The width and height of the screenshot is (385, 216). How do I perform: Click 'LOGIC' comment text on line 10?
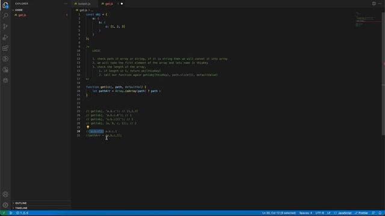pyautogui.click(x=96, y=50)
